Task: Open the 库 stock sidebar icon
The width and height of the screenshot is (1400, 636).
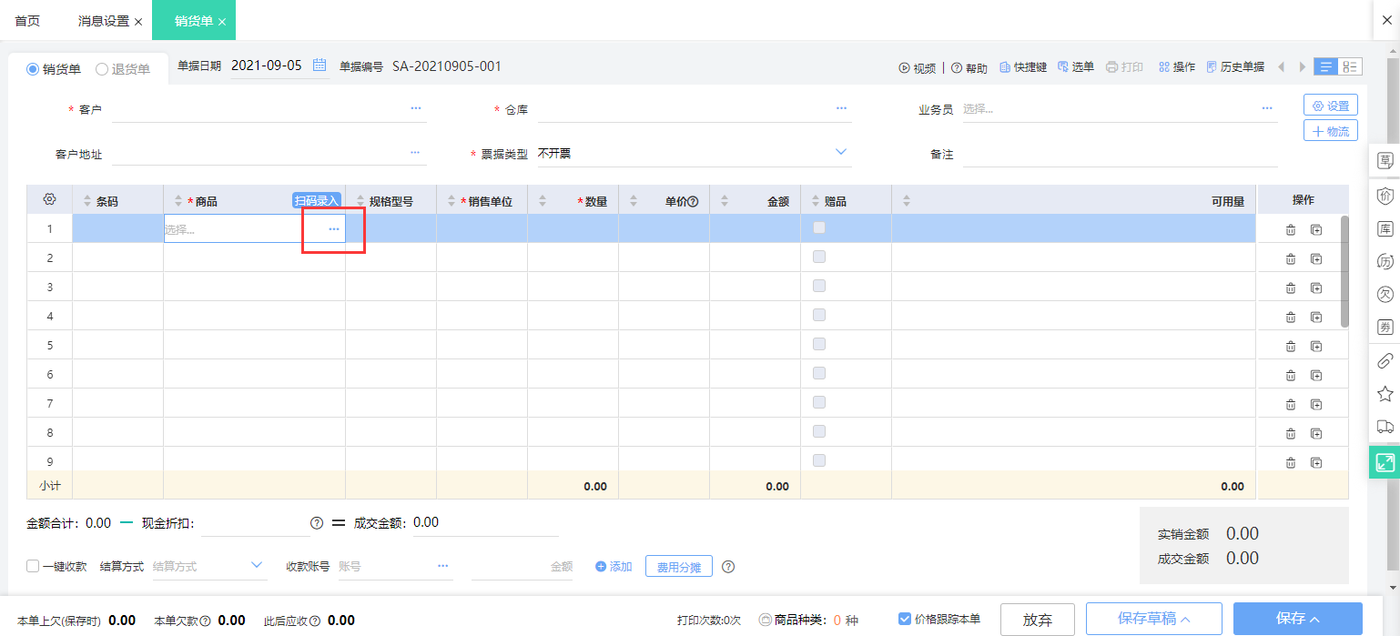Action: (x=1385, y=229)
